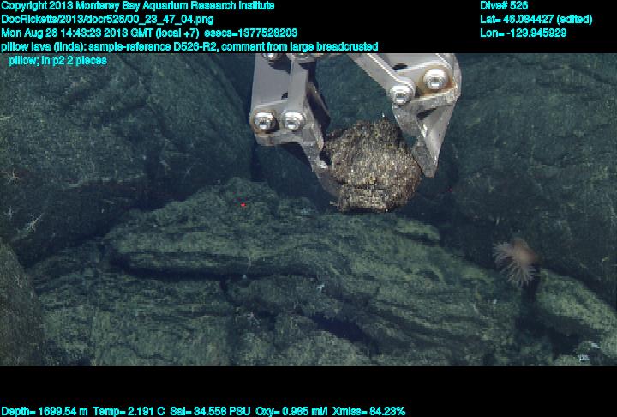
Task: Click the 'Dive# 526' label
Action: 504,6
